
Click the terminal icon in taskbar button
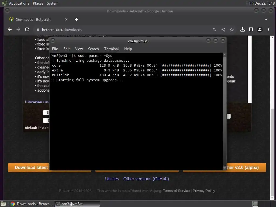pyautogui.click(x=58, y=204)
